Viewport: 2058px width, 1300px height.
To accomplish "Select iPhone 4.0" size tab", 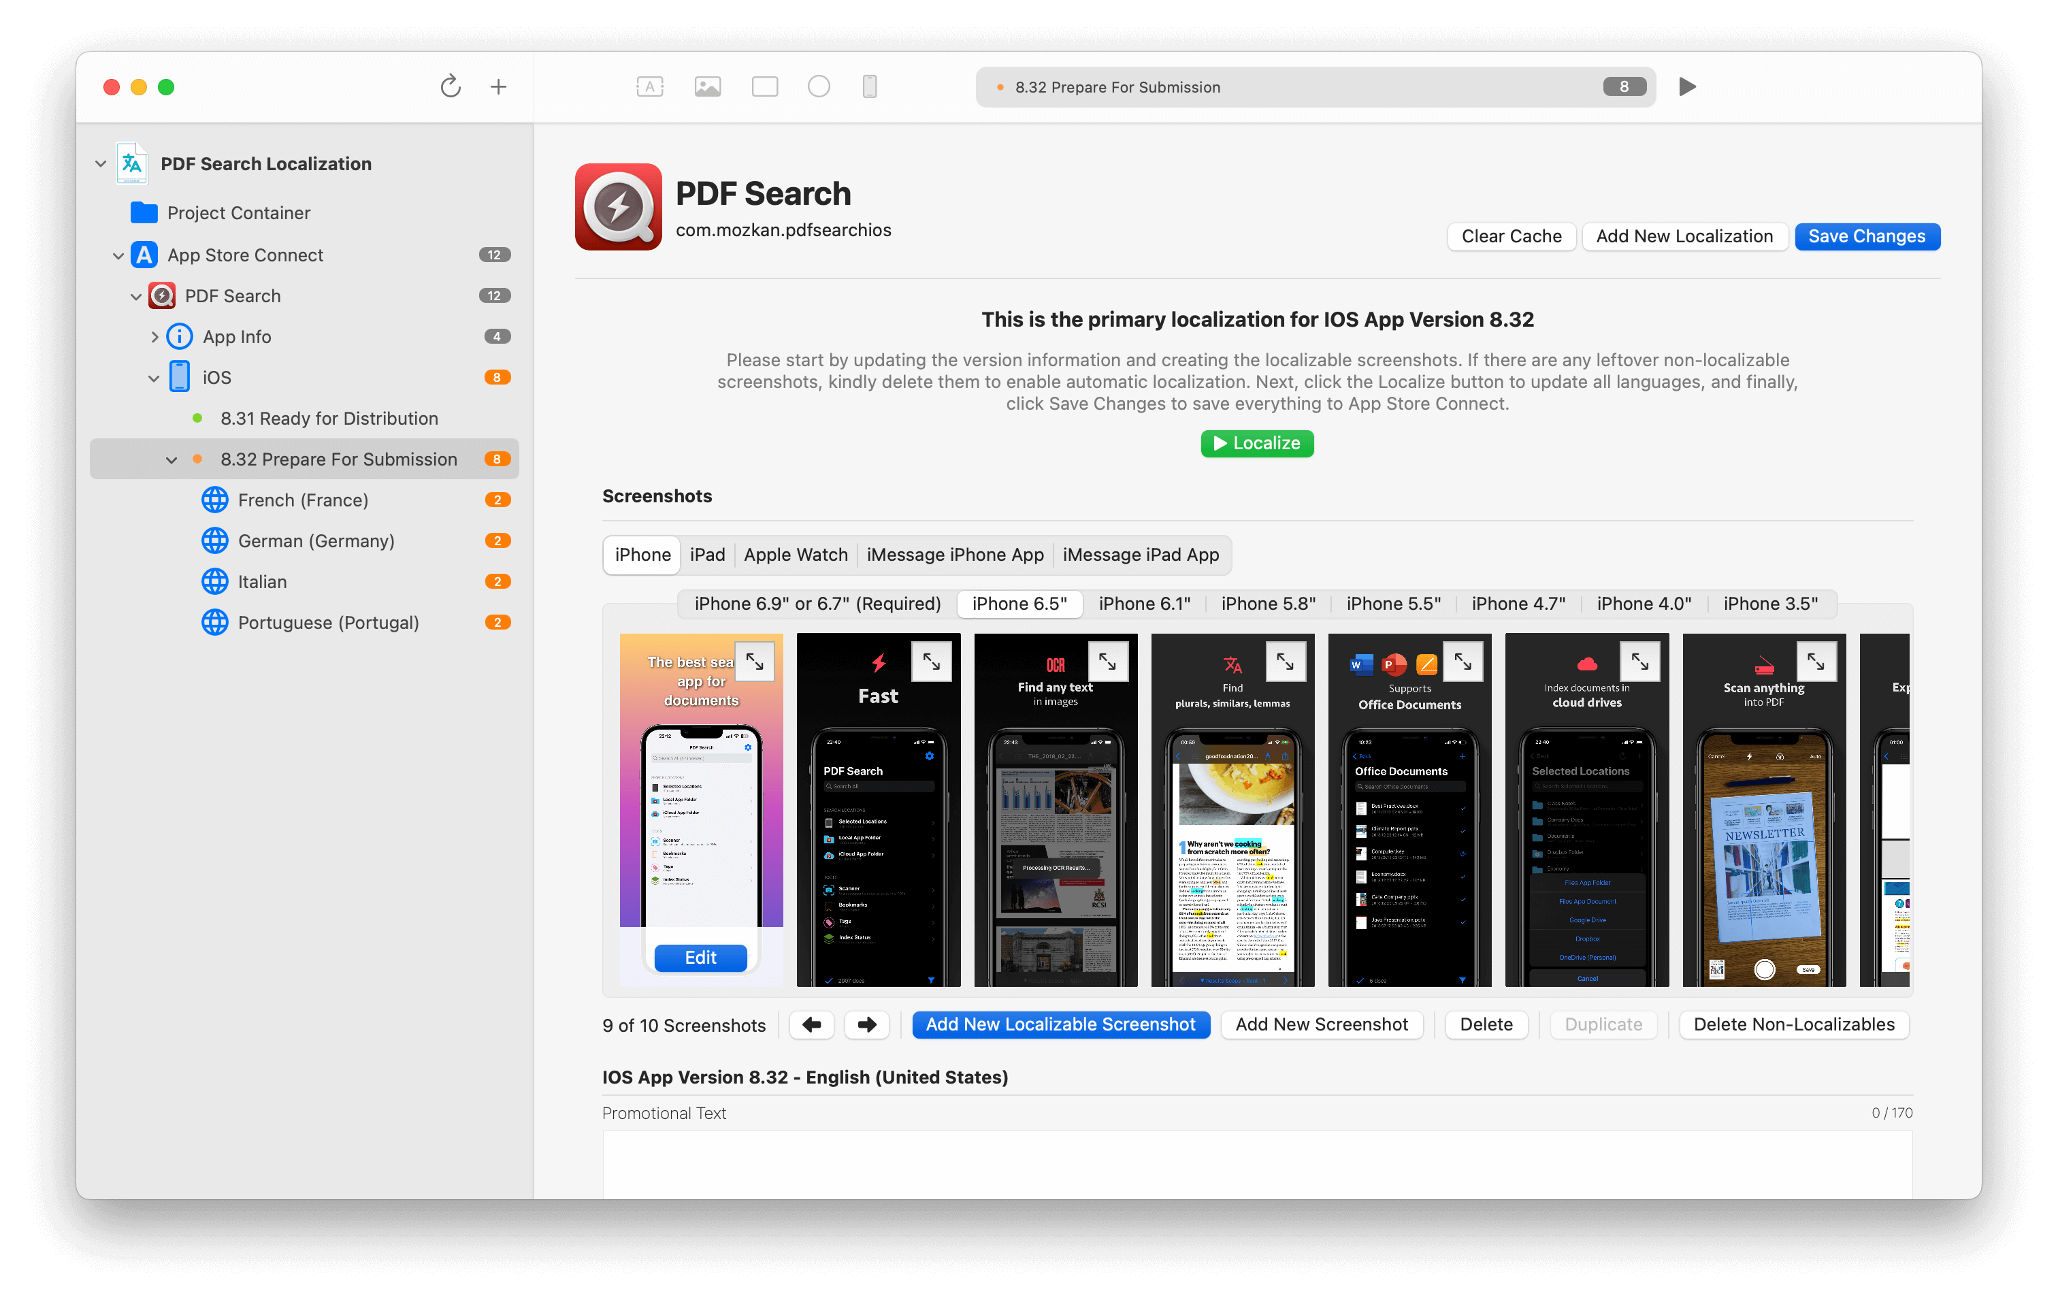I will pos(1644,604).
